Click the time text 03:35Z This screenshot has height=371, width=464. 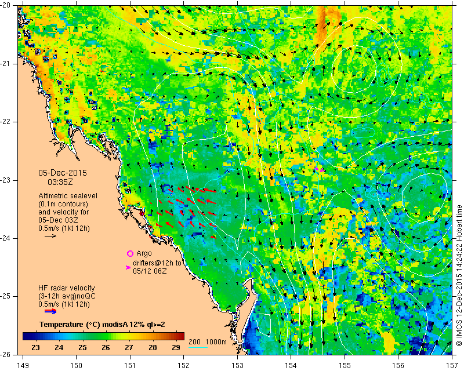pyautogui.click(x=60, y=182)
